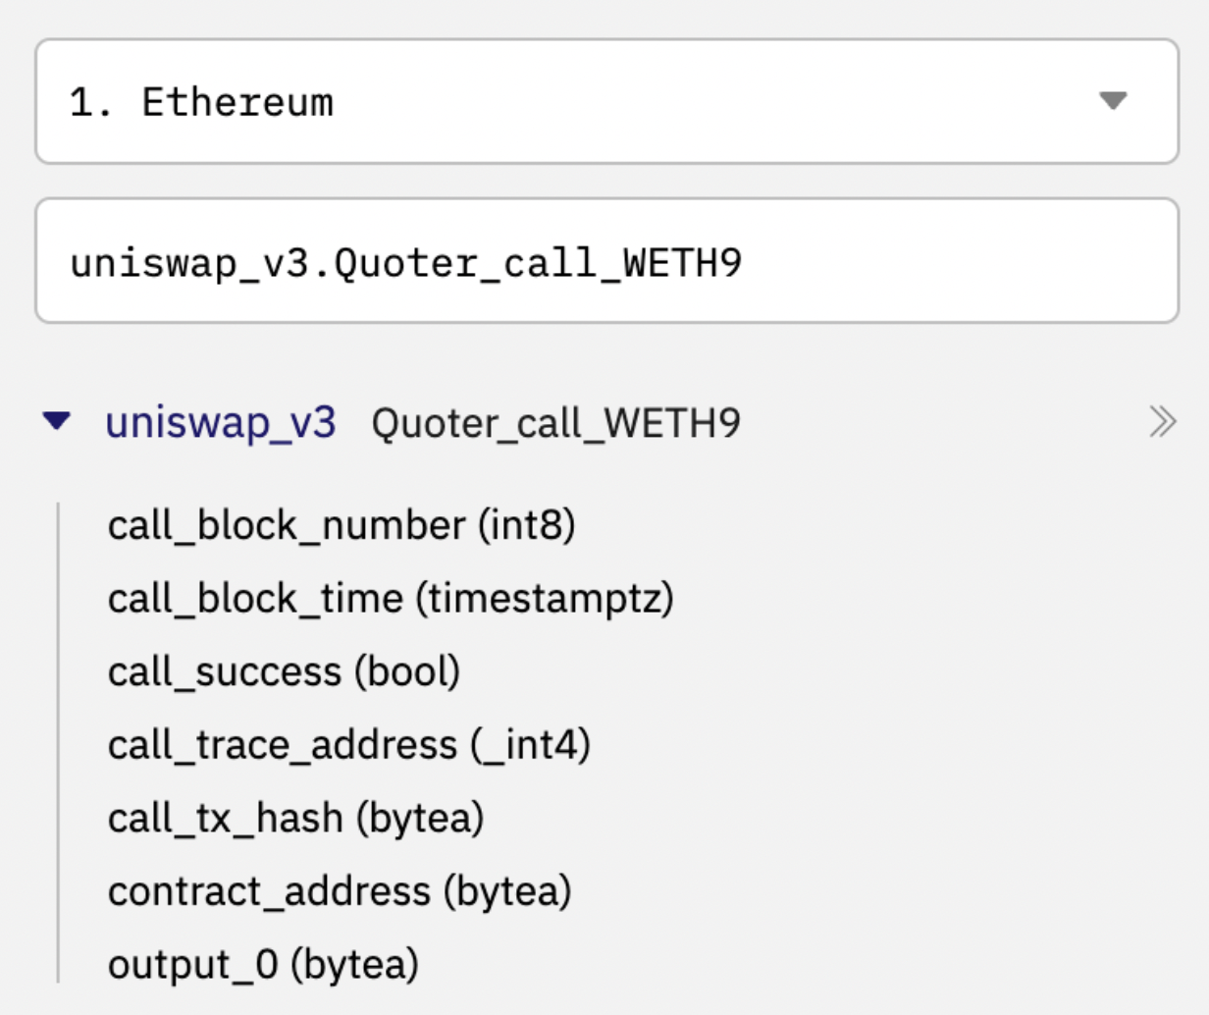Focus the uniswap_v3.Quoter_call_WETH9 search field
This screenshot has width=1209, height=1015.
[606, 260]
